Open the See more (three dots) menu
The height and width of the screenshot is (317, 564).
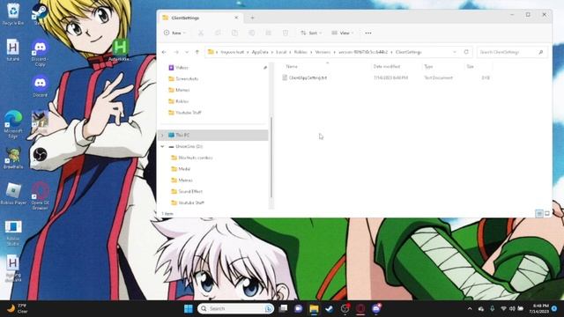(x=368, y=33)
